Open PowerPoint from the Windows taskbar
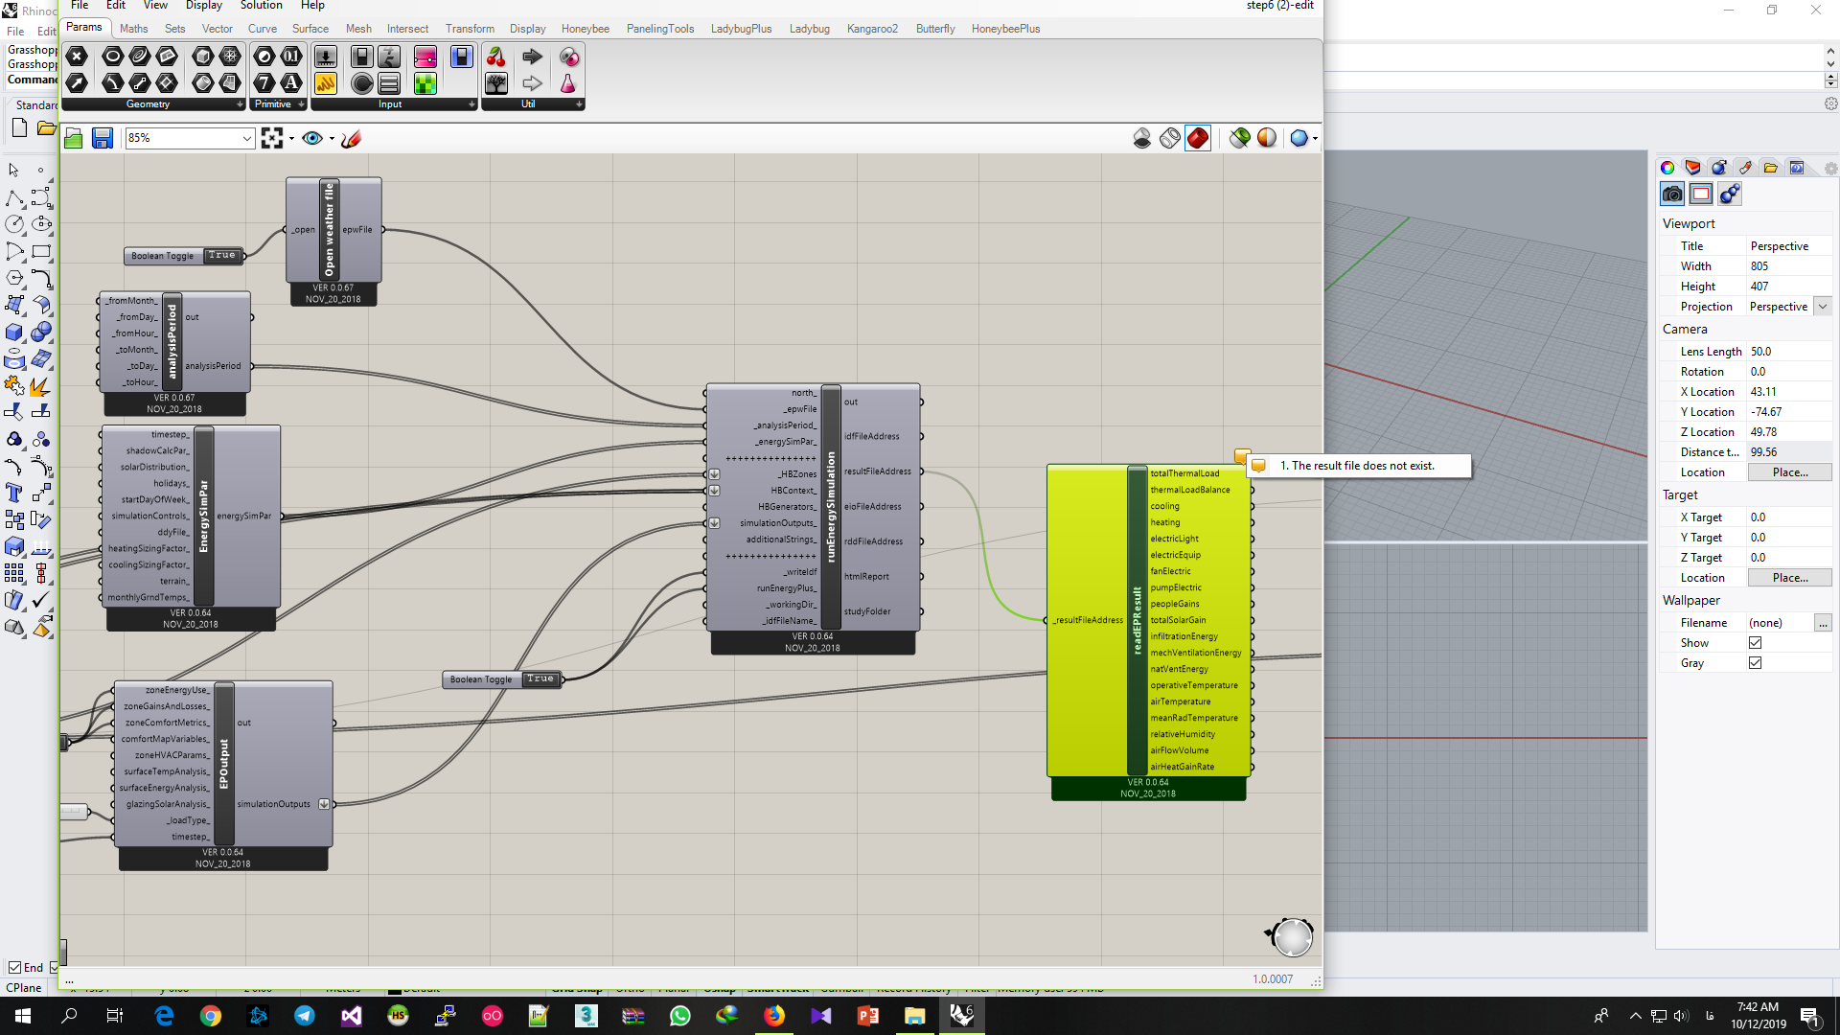This screenshot has width=1840, height=1035. [867, 1016]
